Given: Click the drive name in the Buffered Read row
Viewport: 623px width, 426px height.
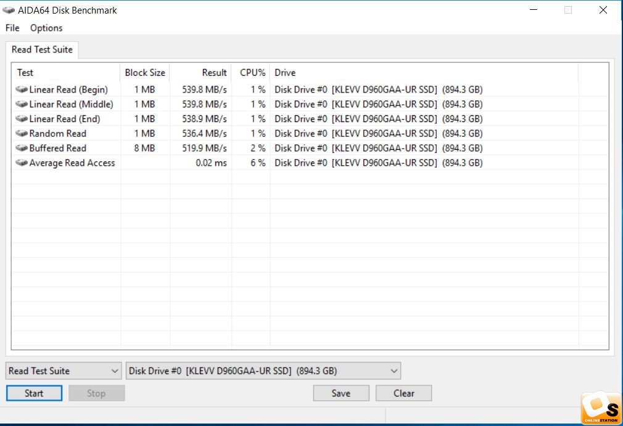Looking at the screenshot, I should 379,149.
